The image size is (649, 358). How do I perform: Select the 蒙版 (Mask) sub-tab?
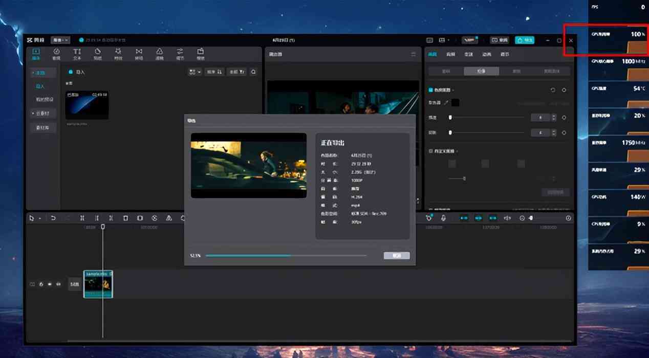click(x=516, y=71)
